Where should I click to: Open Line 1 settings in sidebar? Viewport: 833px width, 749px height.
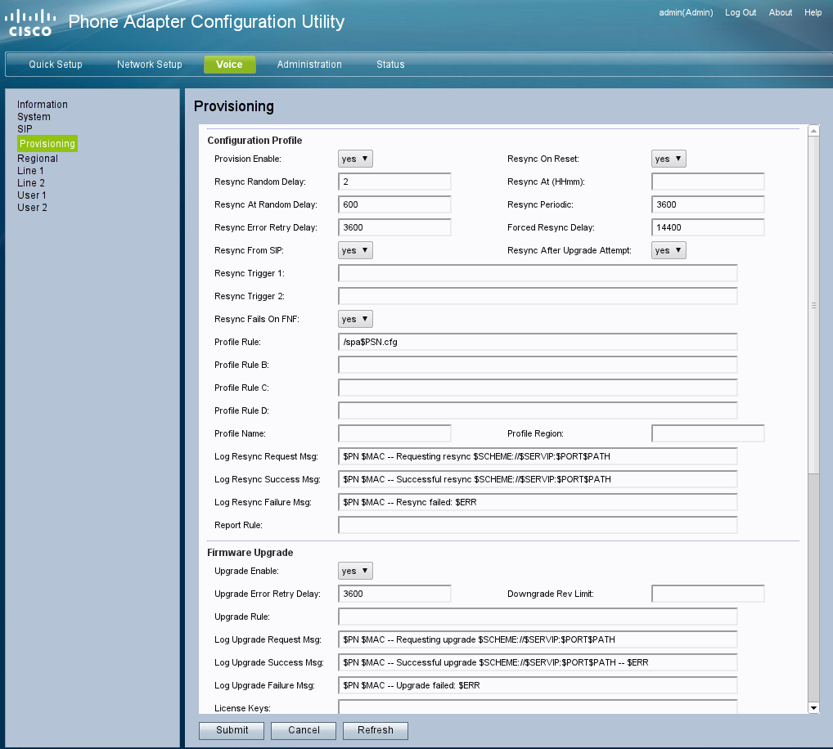click(31, 171)
